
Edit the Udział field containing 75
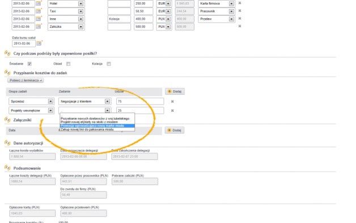(x=140, y=102)
